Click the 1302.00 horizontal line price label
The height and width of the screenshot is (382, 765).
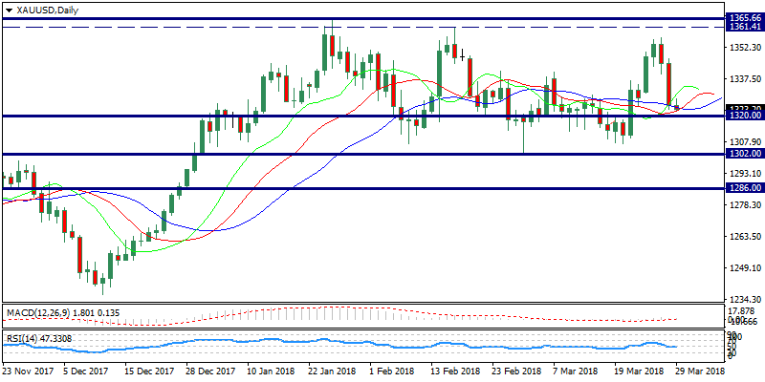pyautogui.click(x=744, y=154)
